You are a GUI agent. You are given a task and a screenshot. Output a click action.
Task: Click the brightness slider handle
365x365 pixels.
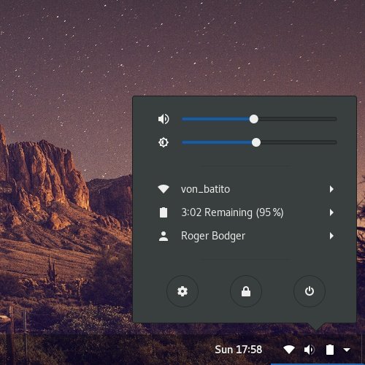pyautogui.click(x=256, y=142)
